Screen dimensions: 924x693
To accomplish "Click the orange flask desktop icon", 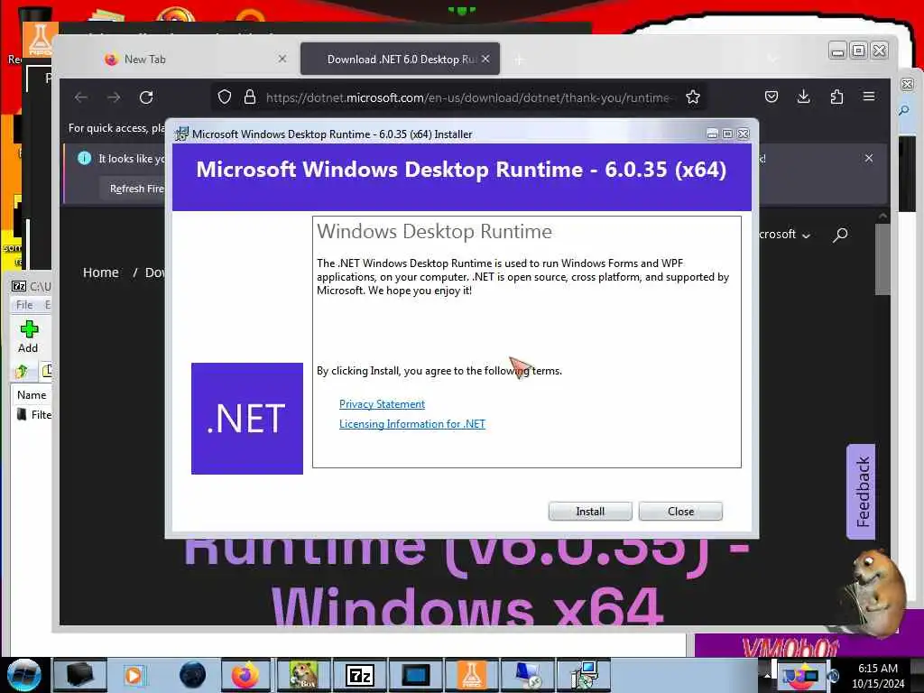I will (x=40, y=40).
